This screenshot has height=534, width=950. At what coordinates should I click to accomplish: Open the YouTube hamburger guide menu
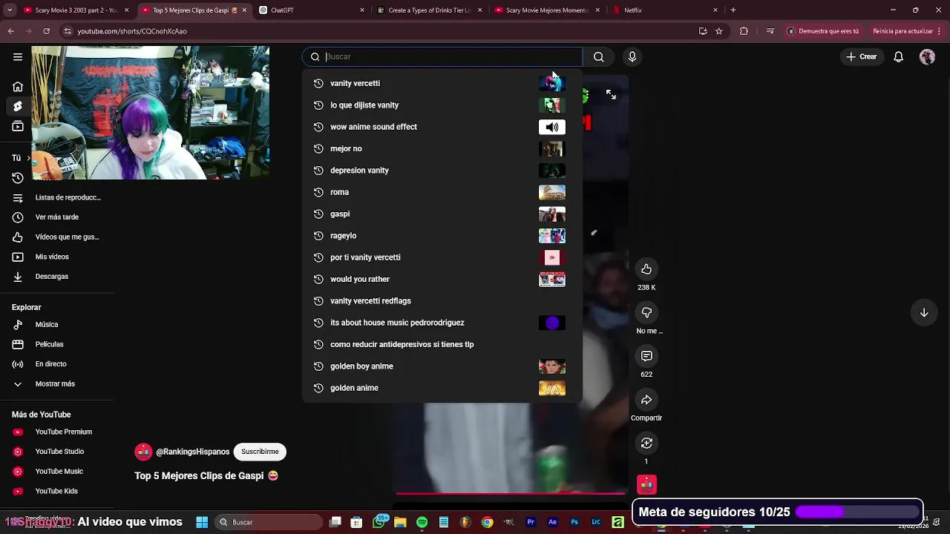click(18, 56)
